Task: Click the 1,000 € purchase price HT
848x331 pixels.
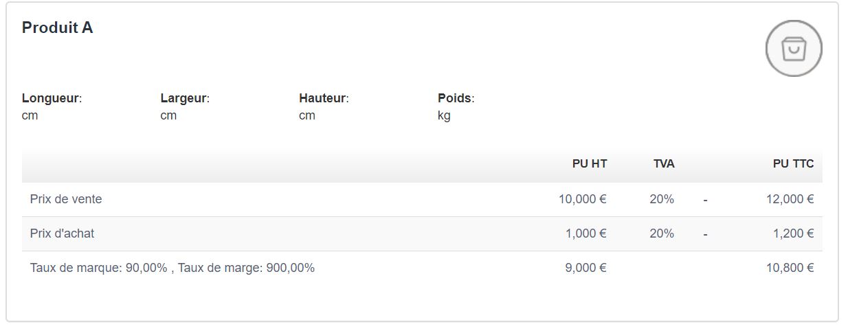Action: click(586, 233)
